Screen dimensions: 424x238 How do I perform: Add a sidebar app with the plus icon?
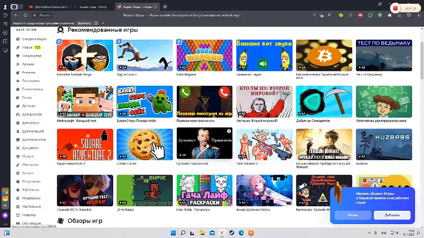click(x=5, y=206)
